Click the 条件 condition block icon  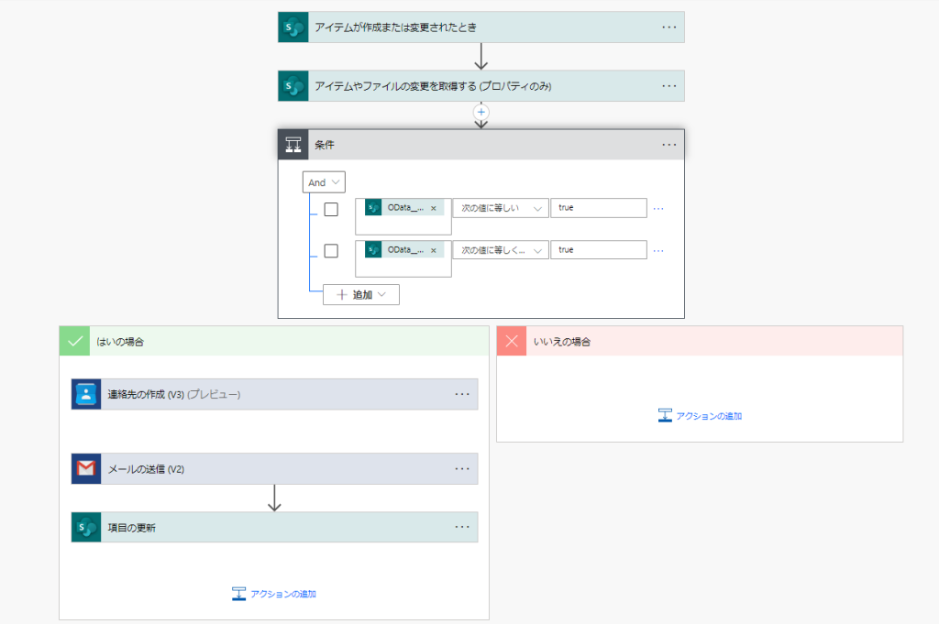(293, 145)
